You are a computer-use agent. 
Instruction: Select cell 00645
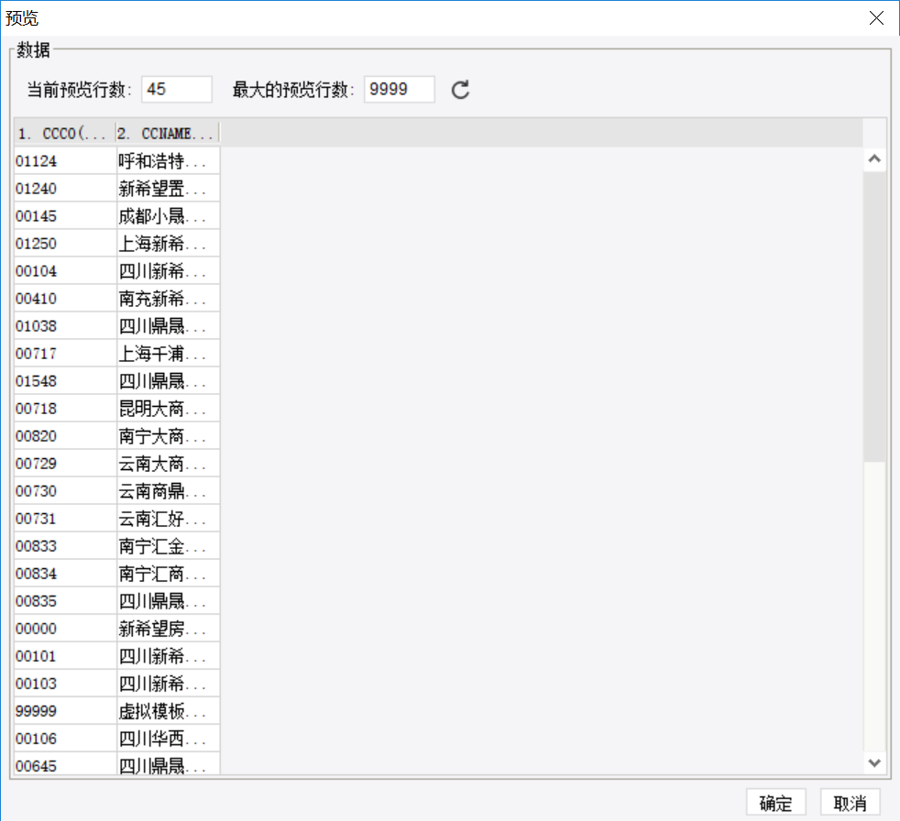(x=65, y=764)
